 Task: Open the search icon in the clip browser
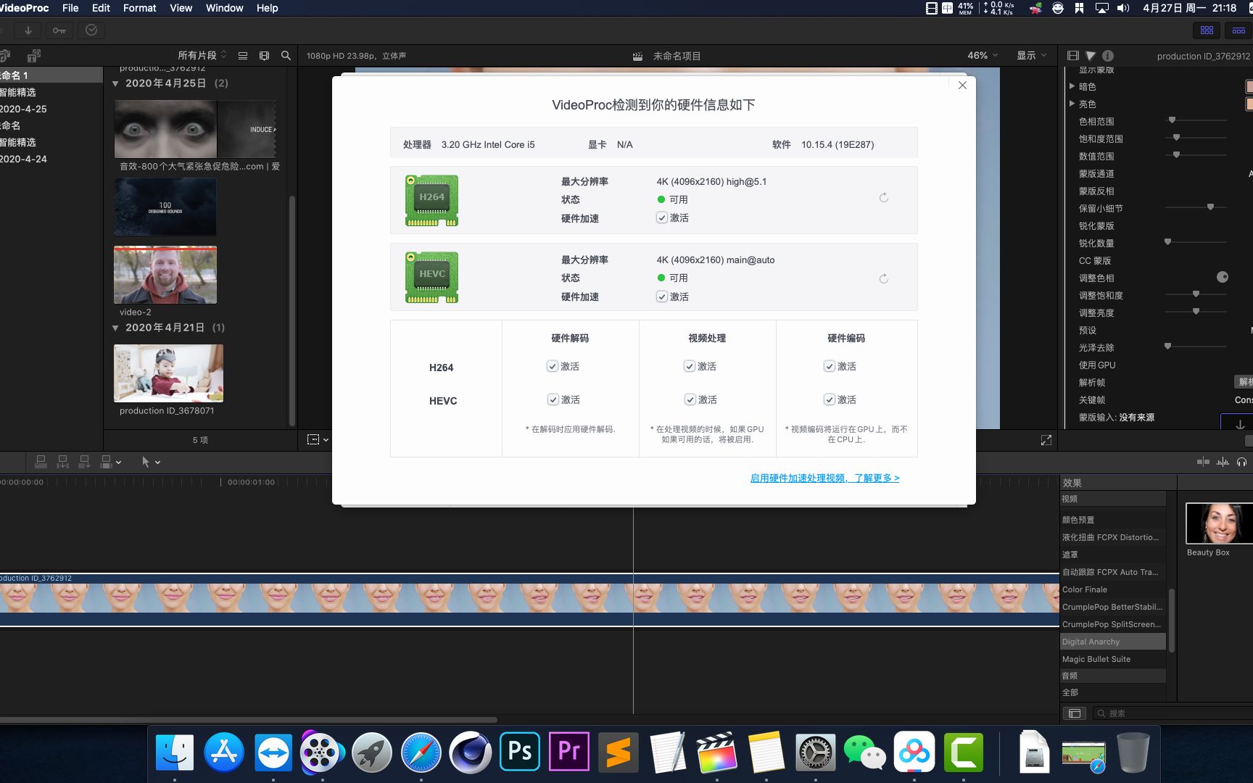(x=286, y=55)
